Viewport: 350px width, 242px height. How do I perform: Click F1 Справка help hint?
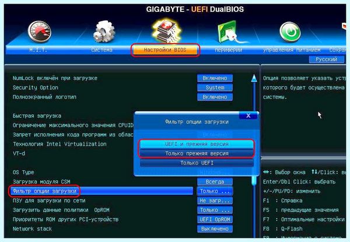coord(282,201)
